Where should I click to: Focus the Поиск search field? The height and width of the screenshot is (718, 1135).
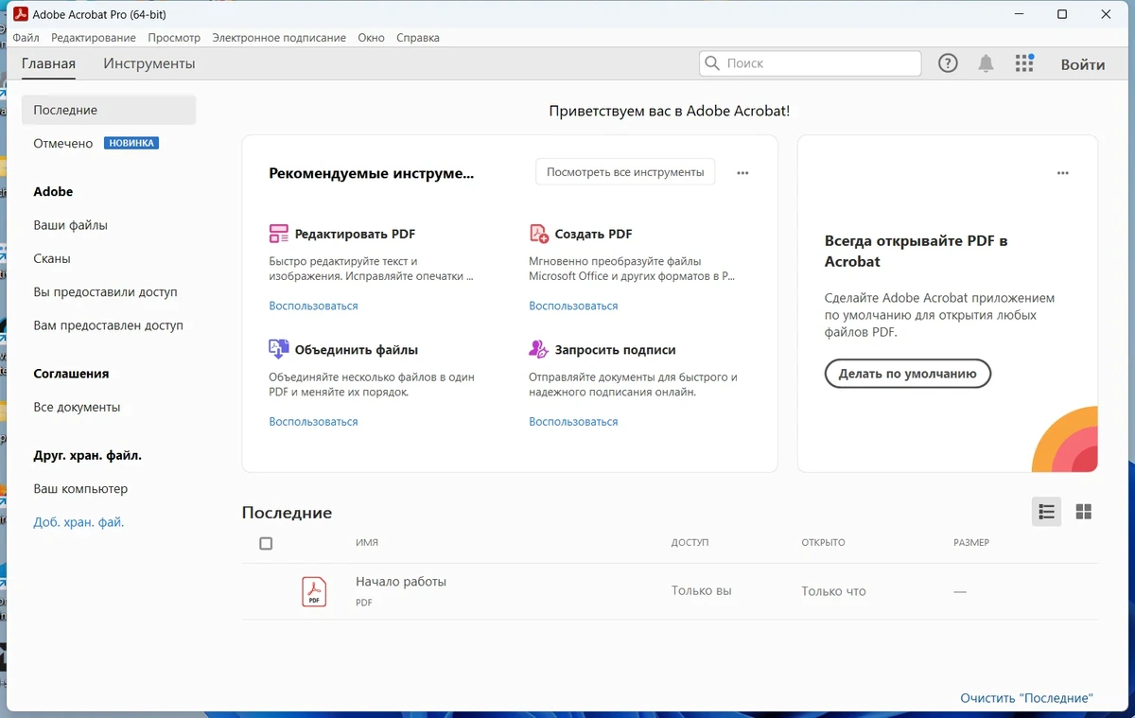810,63
